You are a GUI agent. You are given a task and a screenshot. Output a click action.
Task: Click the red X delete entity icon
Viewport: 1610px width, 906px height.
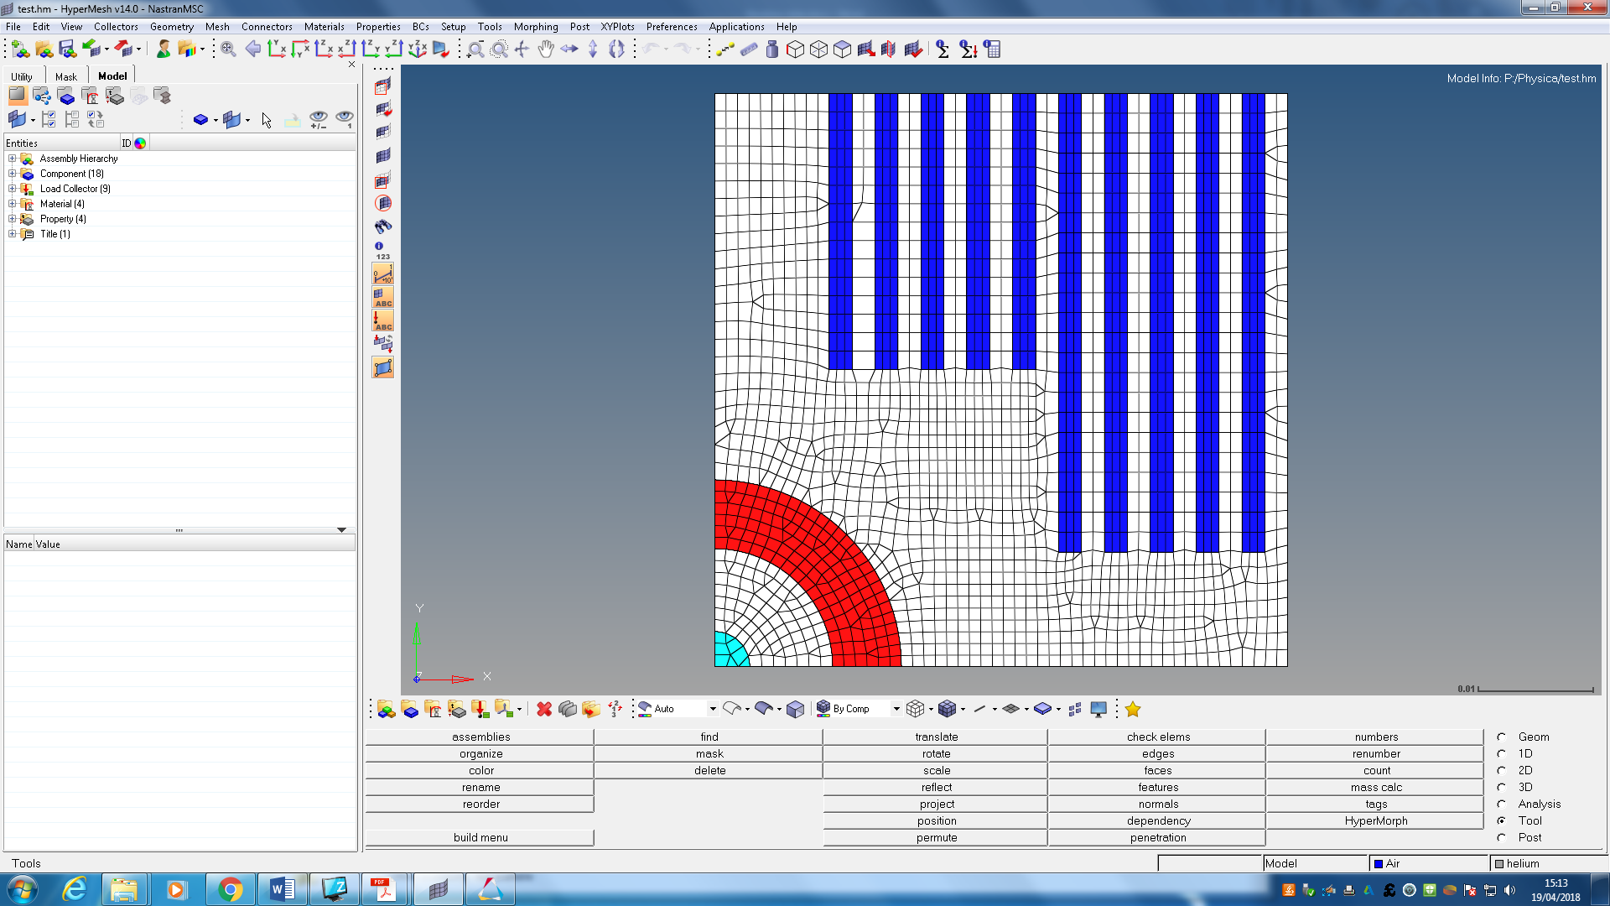coord(544,710)
